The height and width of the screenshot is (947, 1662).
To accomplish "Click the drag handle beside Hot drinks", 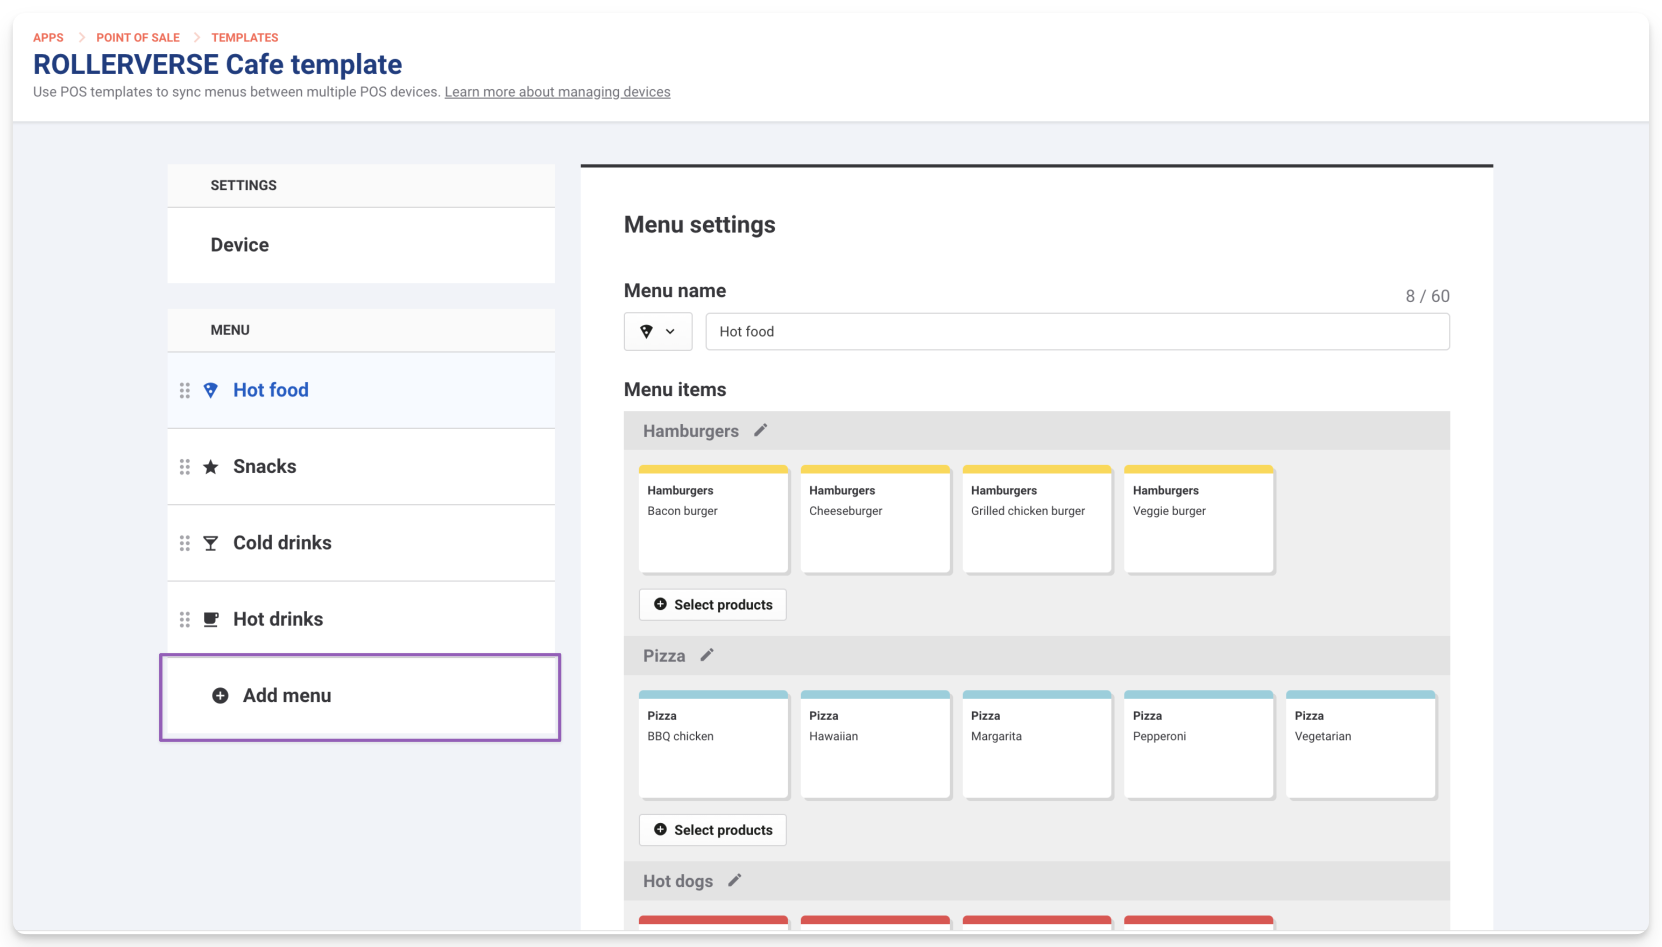I will coord(185,619).
